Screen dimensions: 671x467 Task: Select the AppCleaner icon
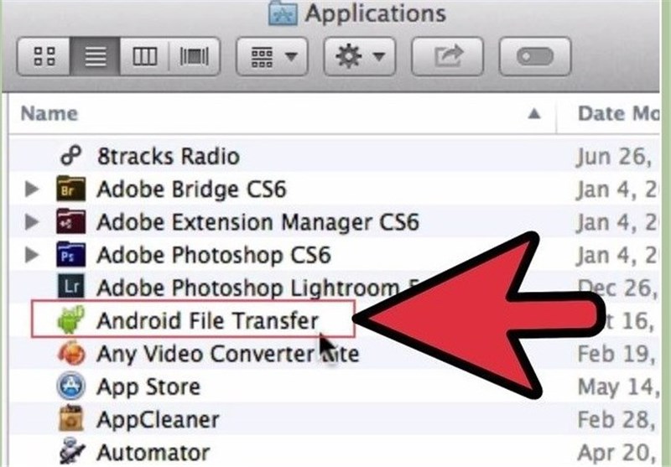coord(71,418)
